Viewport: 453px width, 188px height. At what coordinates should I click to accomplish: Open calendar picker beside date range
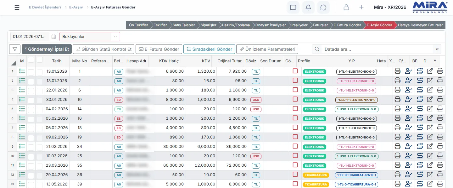pyautogui.click(x=53, y=37)
